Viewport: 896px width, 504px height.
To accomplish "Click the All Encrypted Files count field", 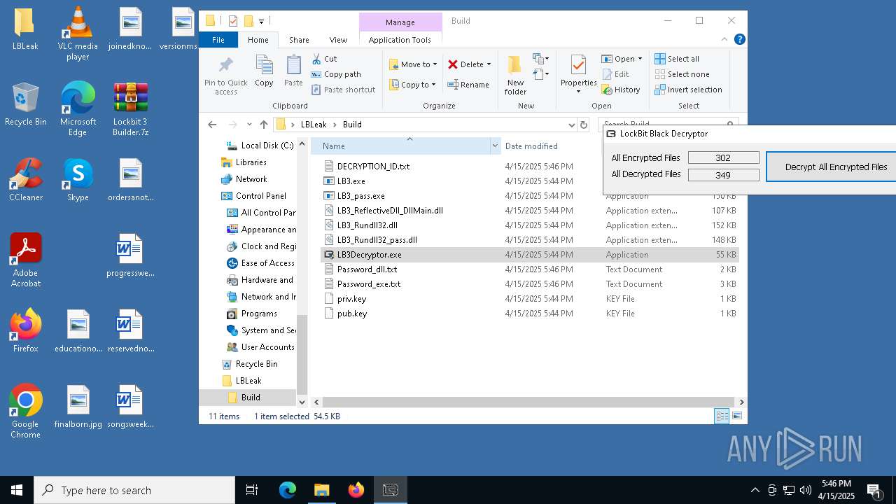I will tap(723, 158).
